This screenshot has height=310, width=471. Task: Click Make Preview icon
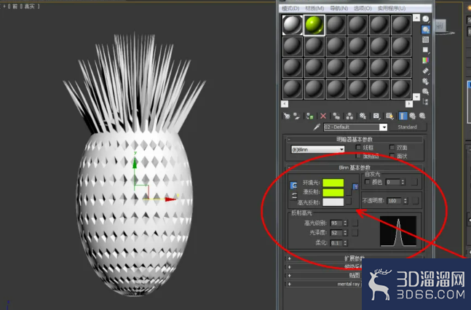click(426, 71)
